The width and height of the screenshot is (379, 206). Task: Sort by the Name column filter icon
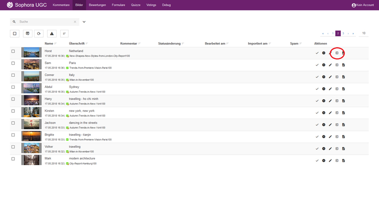[x=55, y=43]
